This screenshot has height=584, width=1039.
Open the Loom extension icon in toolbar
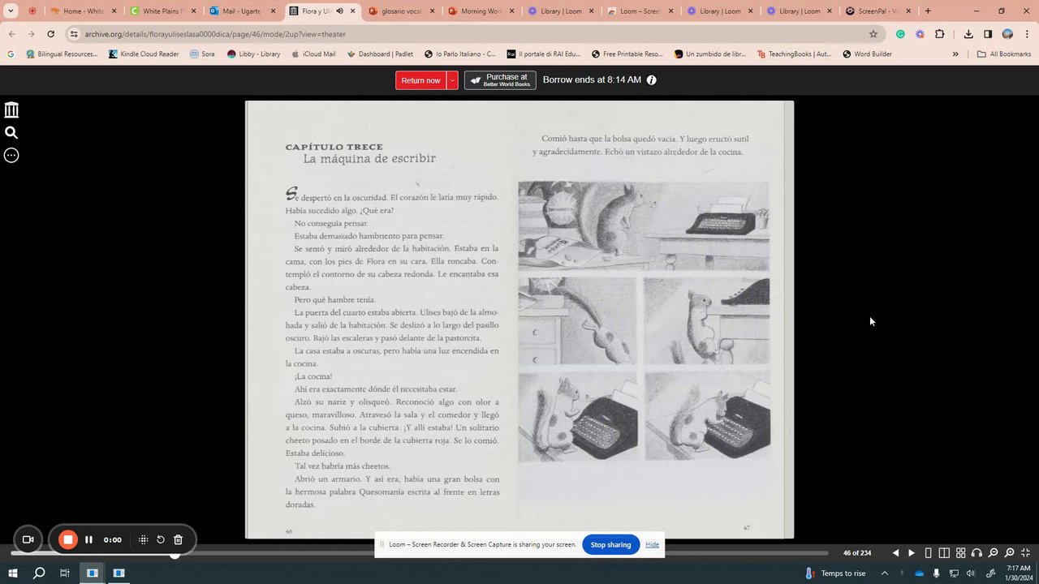[920, 34]
